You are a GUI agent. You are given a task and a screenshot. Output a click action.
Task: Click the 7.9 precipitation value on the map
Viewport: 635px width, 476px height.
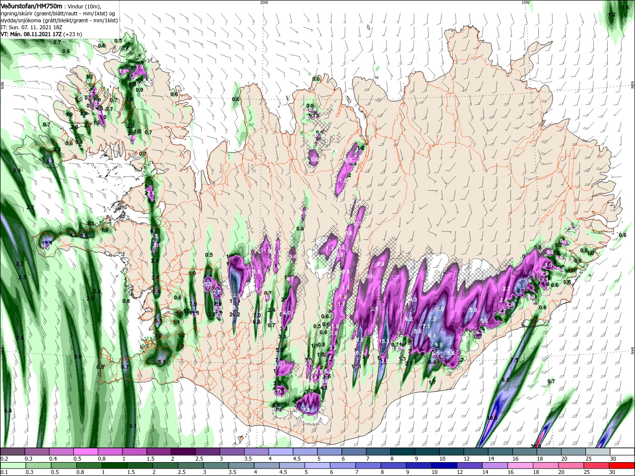(193, 304)
